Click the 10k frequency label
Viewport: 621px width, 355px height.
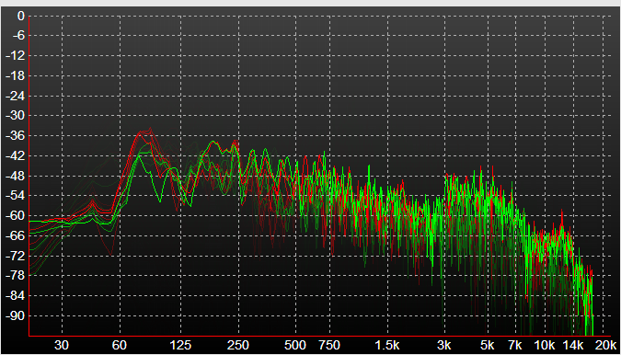(545, 345)
